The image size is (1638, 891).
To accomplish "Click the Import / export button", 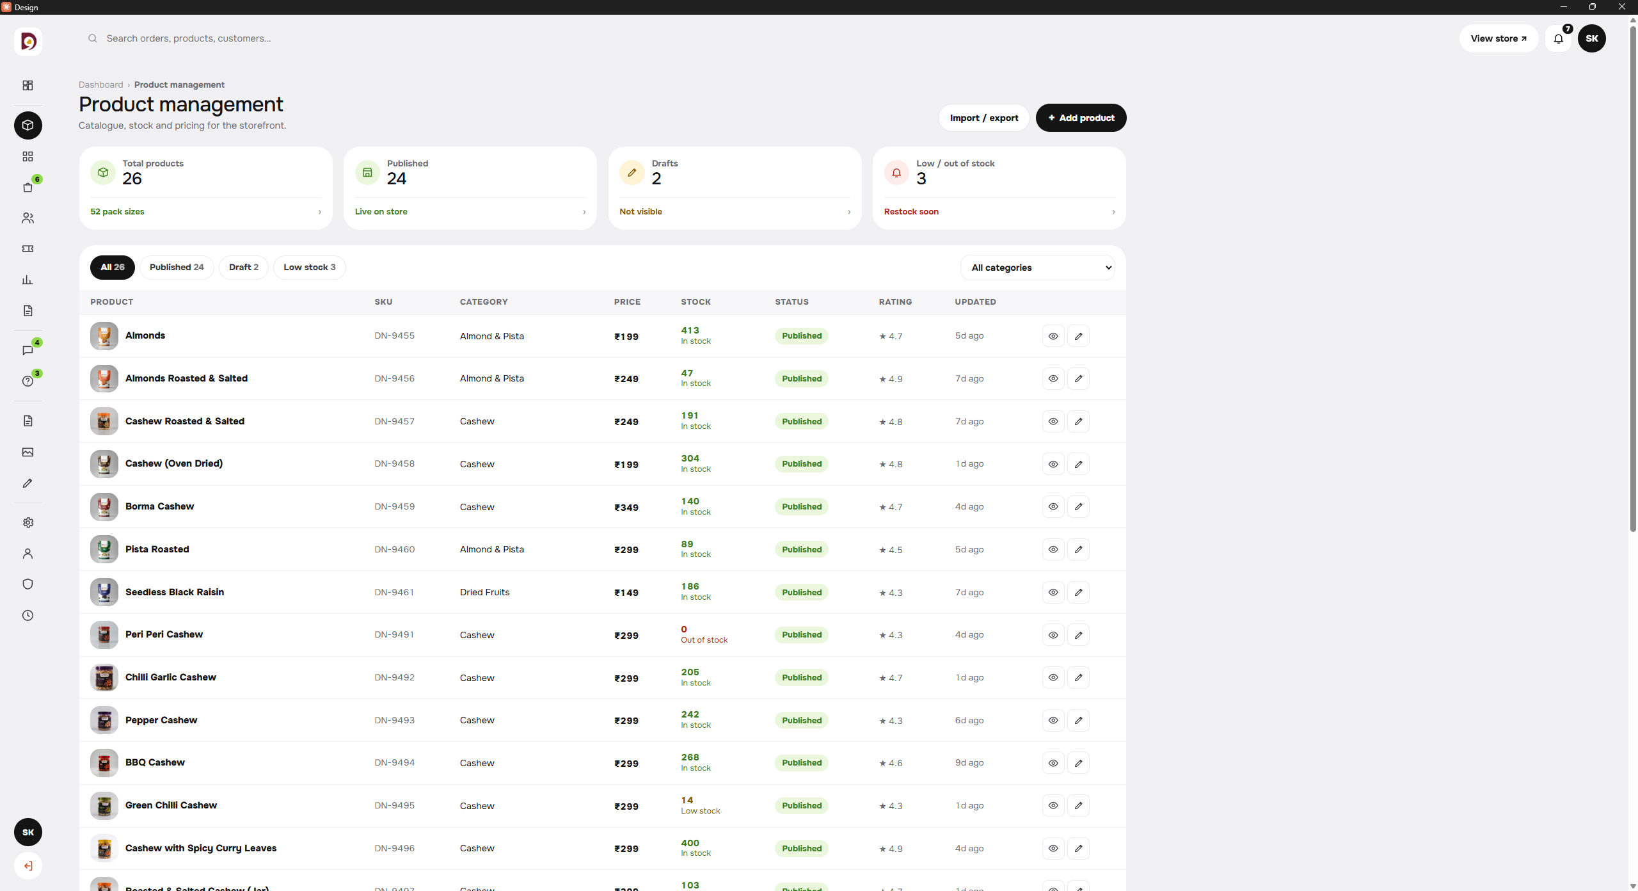I will pyautogui.click(x=983, y=118).
